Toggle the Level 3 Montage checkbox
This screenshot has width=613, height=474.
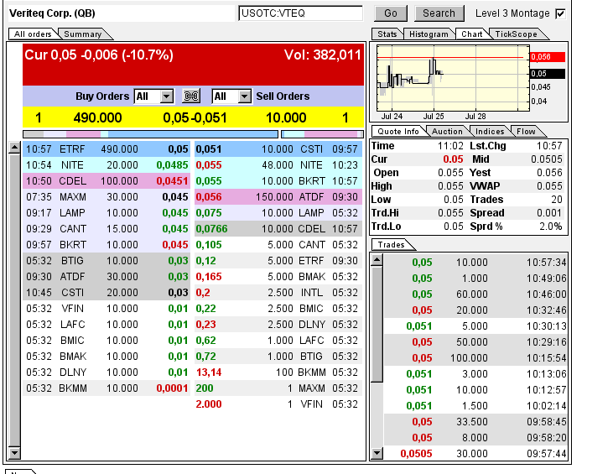tap(560, 13)
